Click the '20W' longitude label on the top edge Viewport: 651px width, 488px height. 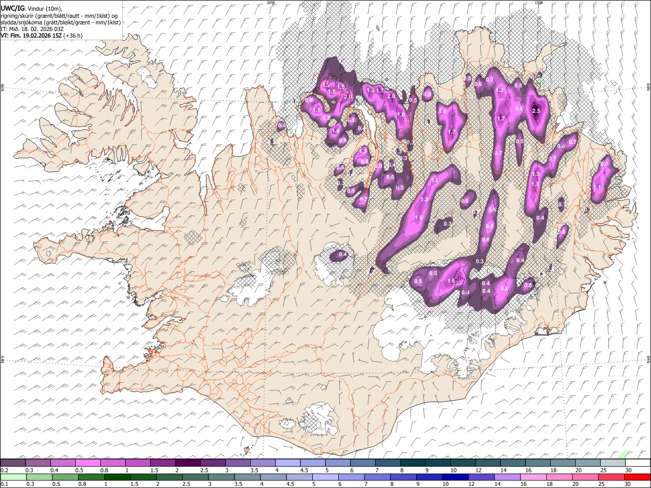(x=271, y=3)
